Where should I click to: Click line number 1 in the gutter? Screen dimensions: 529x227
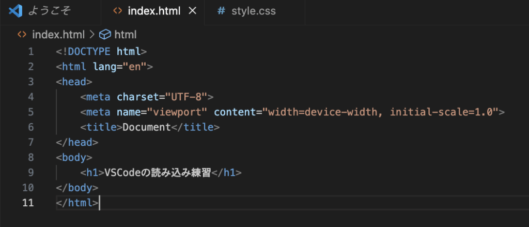click(31, 52)
